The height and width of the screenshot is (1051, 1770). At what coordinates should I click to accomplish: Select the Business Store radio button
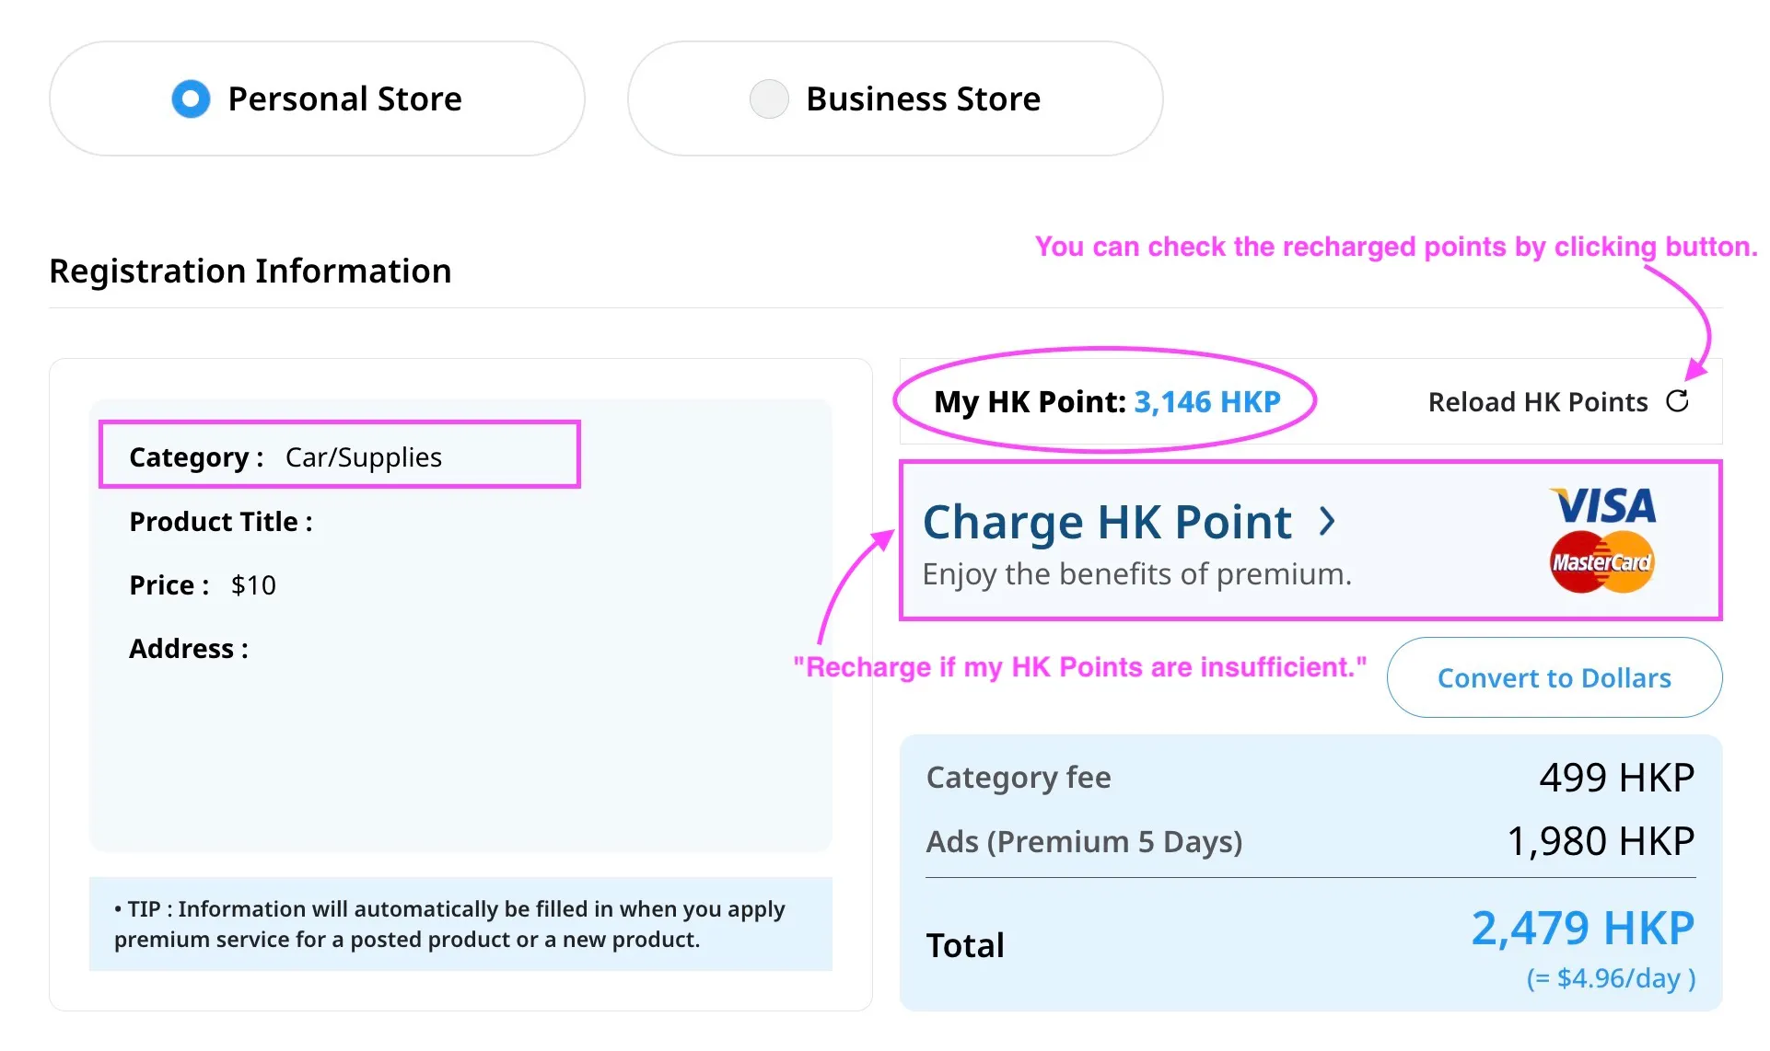(769, 98)
